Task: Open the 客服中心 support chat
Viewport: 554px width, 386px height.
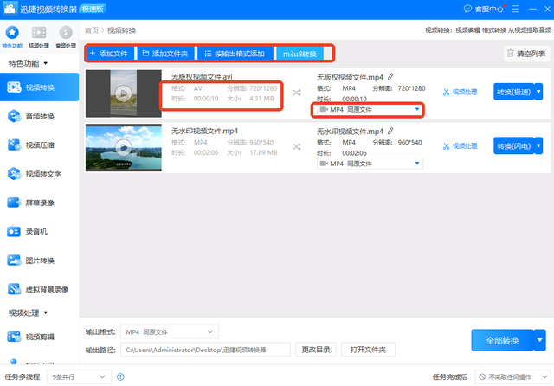Action: [484, 9]
